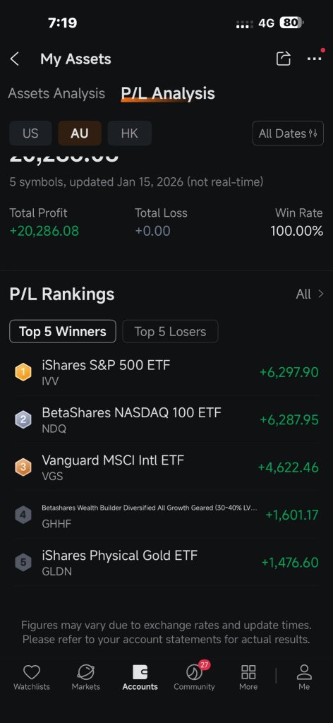The height and width of the screenshot is (723, 333).
Task: Select the AU market filter
Action: coord(80,133)
